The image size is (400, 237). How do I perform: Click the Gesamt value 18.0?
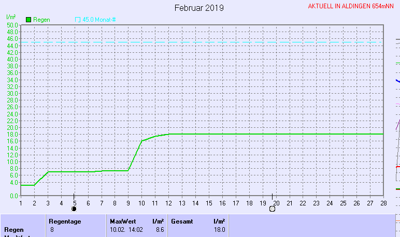click(x=220, y=229)
